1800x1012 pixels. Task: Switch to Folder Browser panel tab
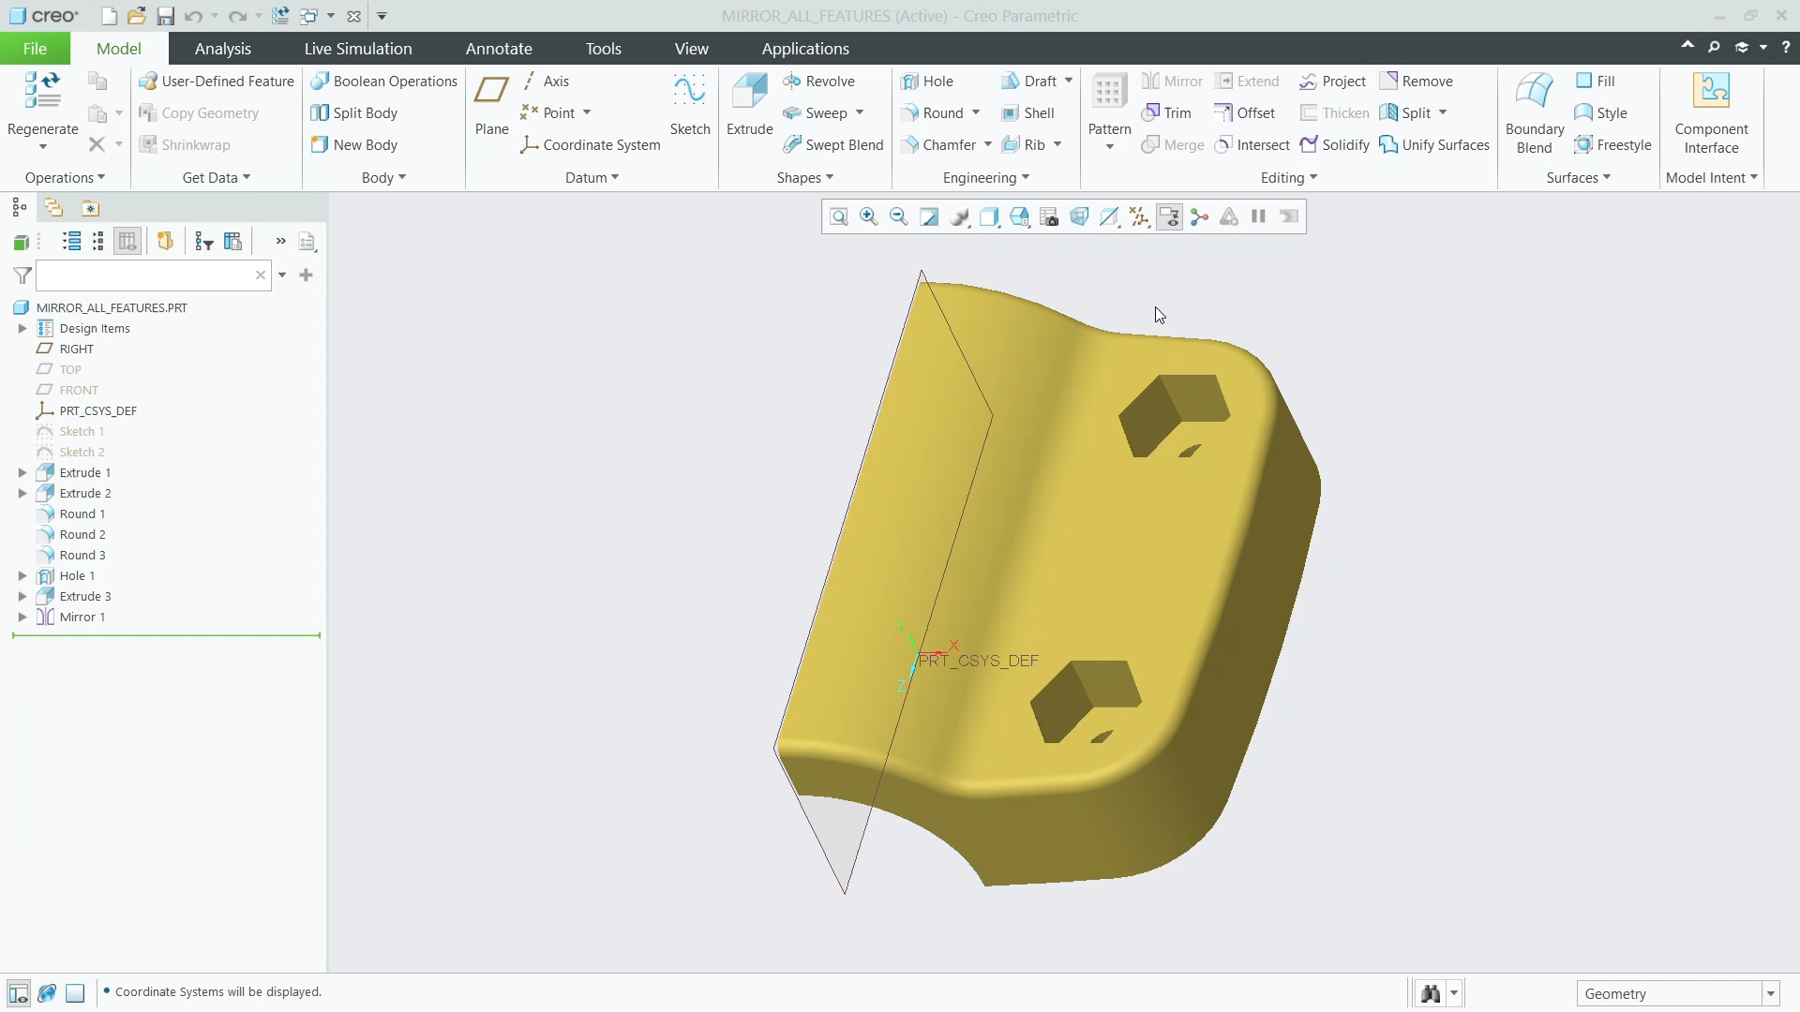pyautogui.click(x=53, y=208)
